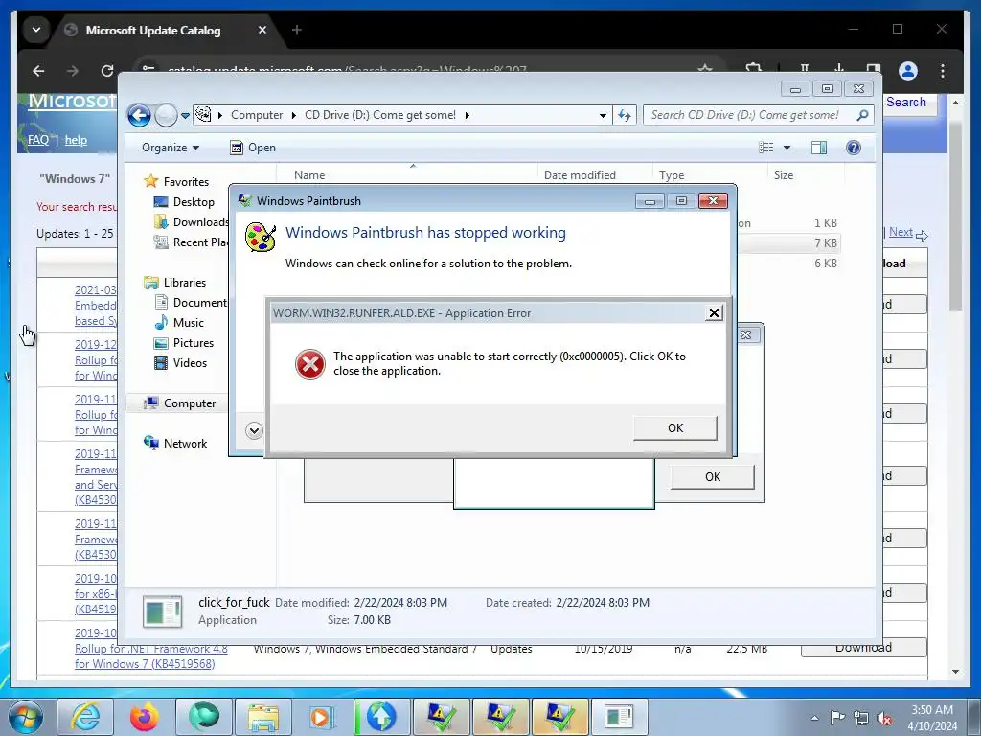Click OK in the WORM.WIN32 Application Error dialog
This screenshot has width=981, height=736.
[675, 428]
